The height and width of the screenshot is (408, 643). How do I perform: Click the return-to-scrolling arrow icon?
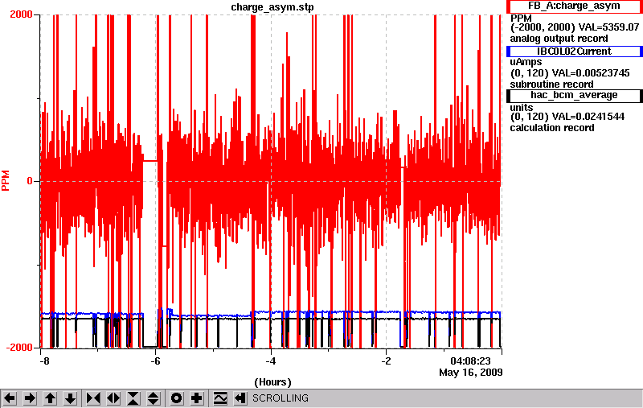[x=240, y=398]
